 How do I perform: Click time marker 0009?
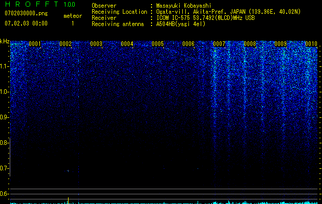(x=281, y=44)
